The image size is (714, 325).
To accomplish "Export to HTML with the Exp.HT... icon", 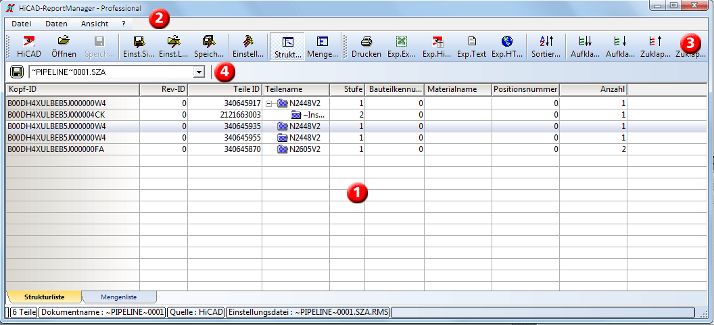I will (x=506, y=47).
